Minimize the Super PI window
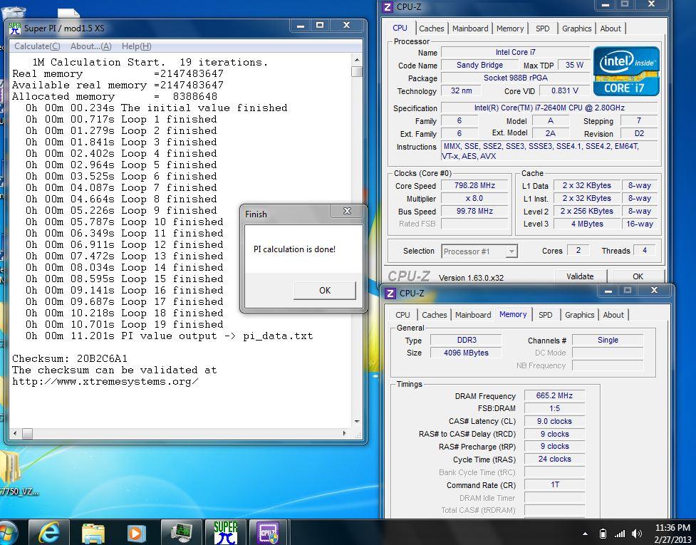696x545 pixels. pos(301,26)
